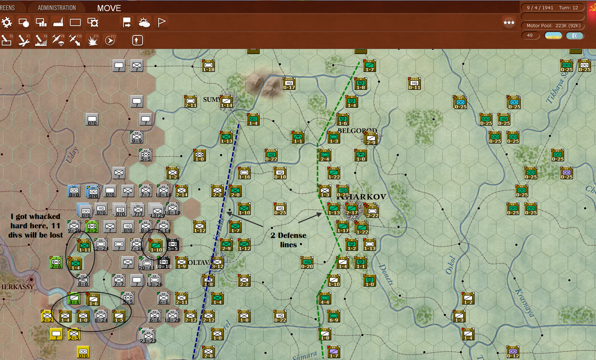Screen dimensions: 596x360
Task: Select the German 10=20 unit
Action: click(x=173, y=316)
